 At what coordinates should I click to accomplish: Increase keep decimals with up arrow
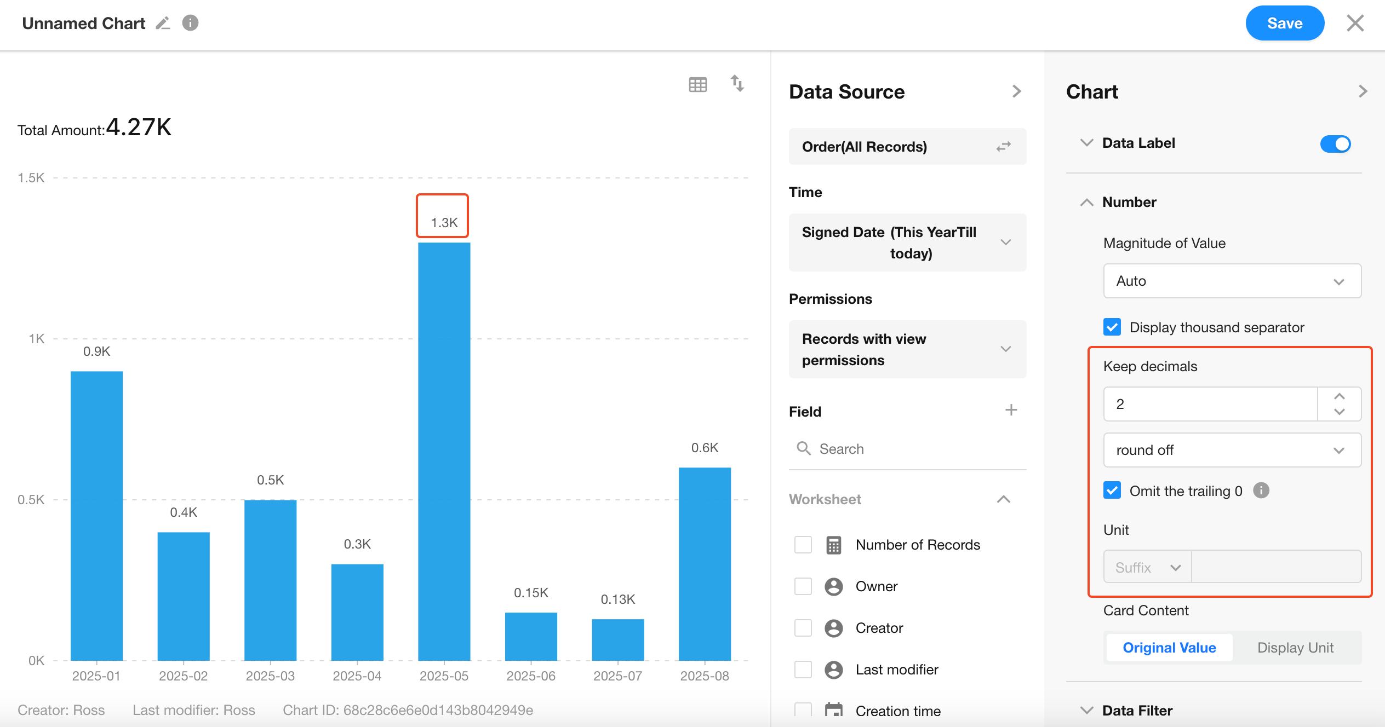(1339, 396)
